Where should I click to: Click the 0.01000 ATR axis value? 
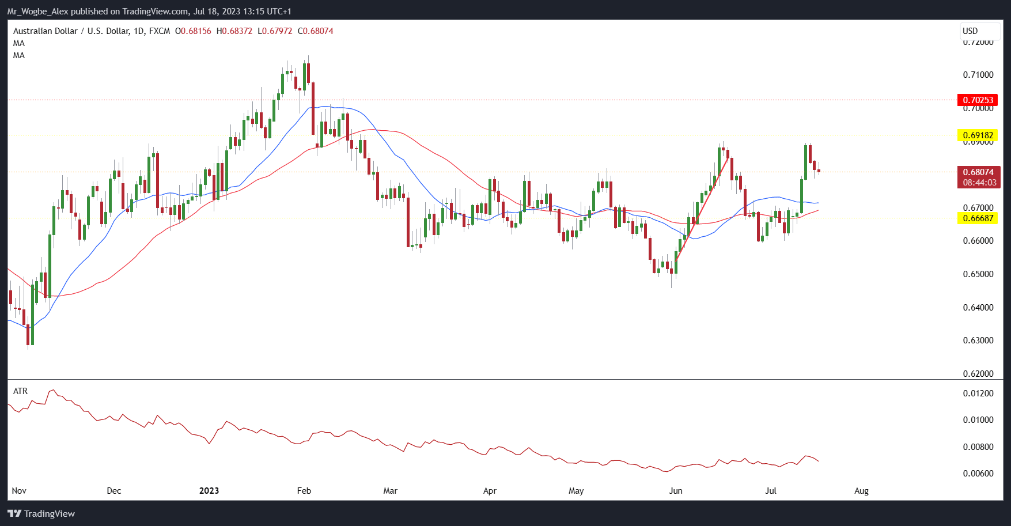pyautogui.click(x=978, y=420)
